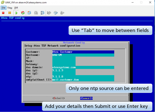155x112 pixels.
Task: Reset the VM with the restart icon
Action: pyautogui.click(x=23, y=13)
